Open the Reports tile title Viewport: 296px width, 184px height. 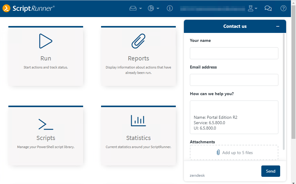coord(138,58)
